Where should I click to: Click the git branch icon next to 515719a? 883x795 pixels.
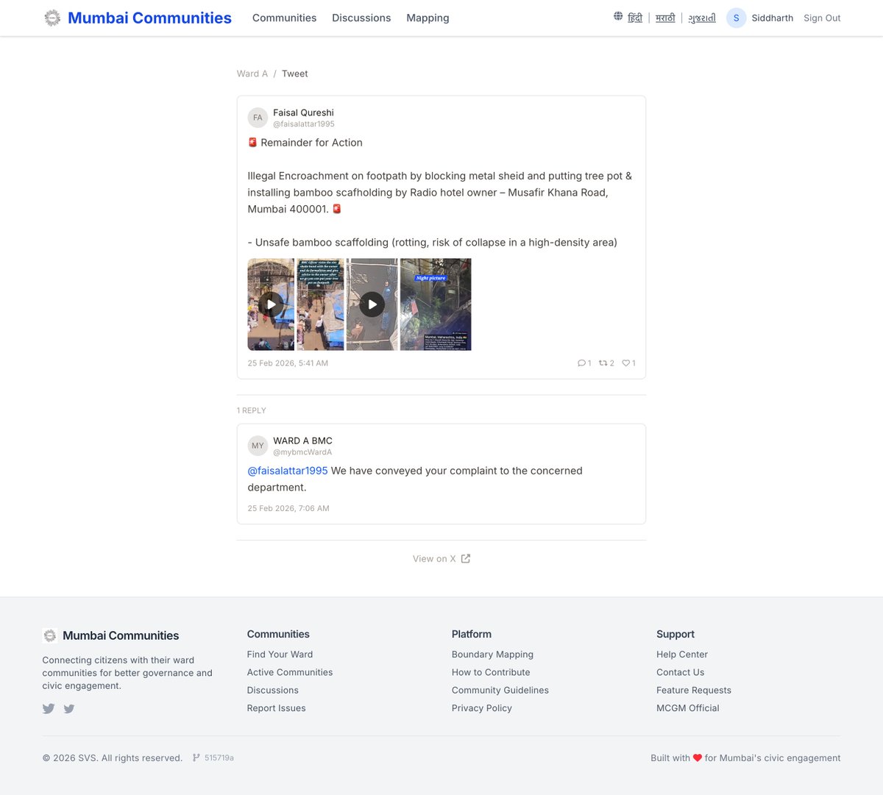[196, 757]
